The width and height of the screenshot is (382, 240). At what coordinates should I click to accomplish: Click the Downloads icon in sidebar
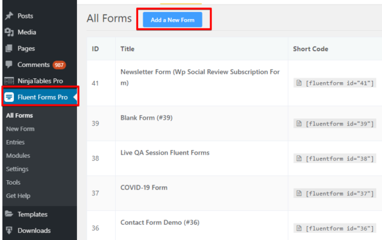click(x=9, y=230)
